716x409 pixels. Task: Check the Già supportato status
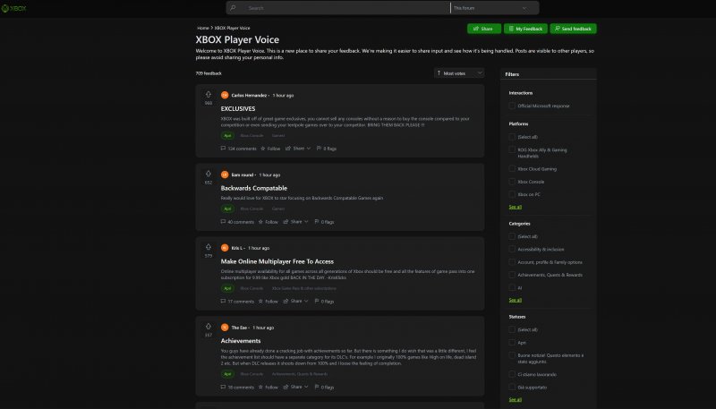point(512,388)
